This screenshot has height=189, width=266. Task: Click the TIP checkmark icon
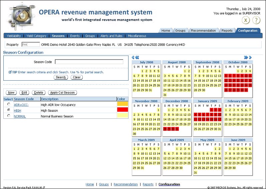tap(10, 72)
